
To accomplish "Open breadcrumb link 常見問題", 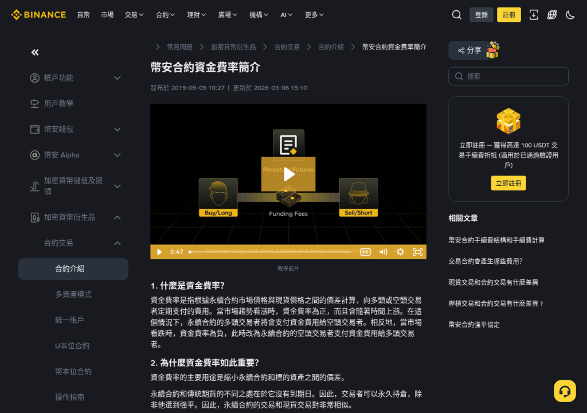I will pyautogui.click(x=179, y=47).
